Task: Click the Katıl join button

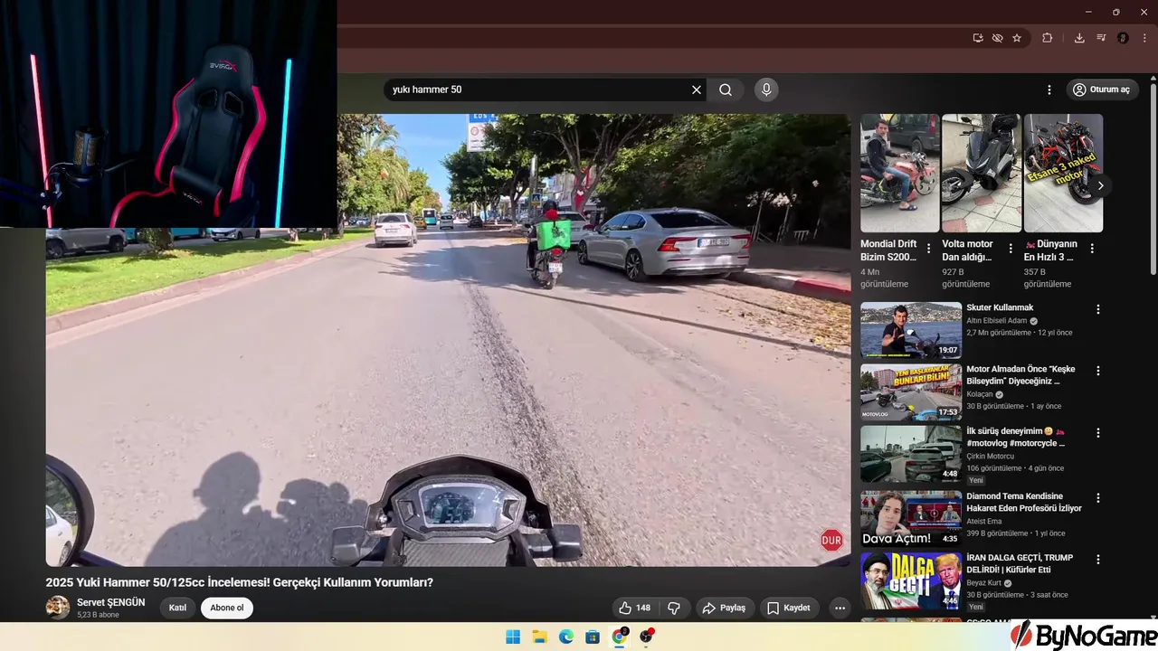Action: [177, 608]
